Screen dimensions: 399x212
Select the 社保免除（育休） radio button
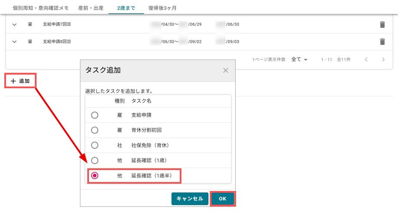pos(95,145)
